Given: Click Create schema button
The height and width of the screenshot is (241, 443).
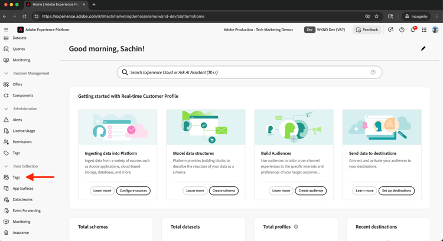Looking at the screenshot, I should click(223, 190).
